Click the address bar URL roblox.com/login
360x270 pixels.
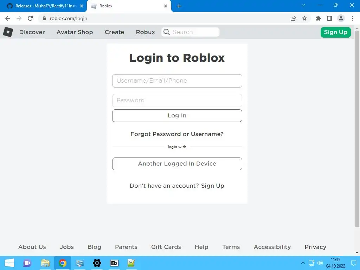(69, 18)
